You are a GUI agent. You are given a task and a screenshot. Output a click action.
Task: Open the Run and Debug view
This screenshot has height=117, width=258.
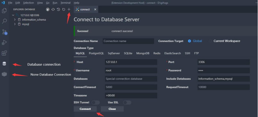coord(4,43)
